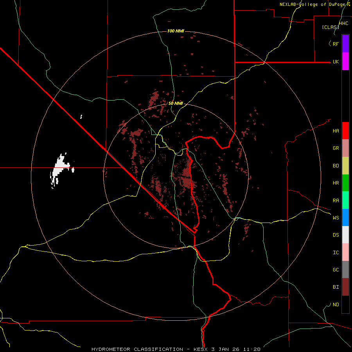Click the pink GR legend color swatch
This screenshot has height=352, width=352.
(345, 148)
